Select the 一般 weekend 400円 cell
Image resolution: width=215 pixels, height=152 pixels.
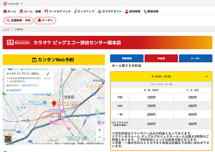tap(193, 114)
